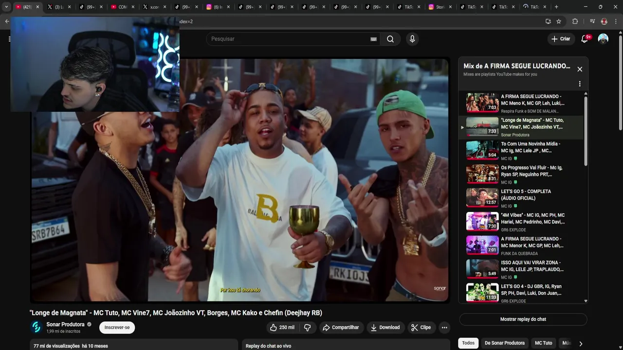Open Chrome extensions puzzle icon

point(575,21)
